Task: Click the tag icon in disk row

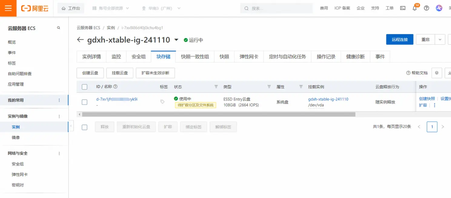Action: (x=162, y=102)
